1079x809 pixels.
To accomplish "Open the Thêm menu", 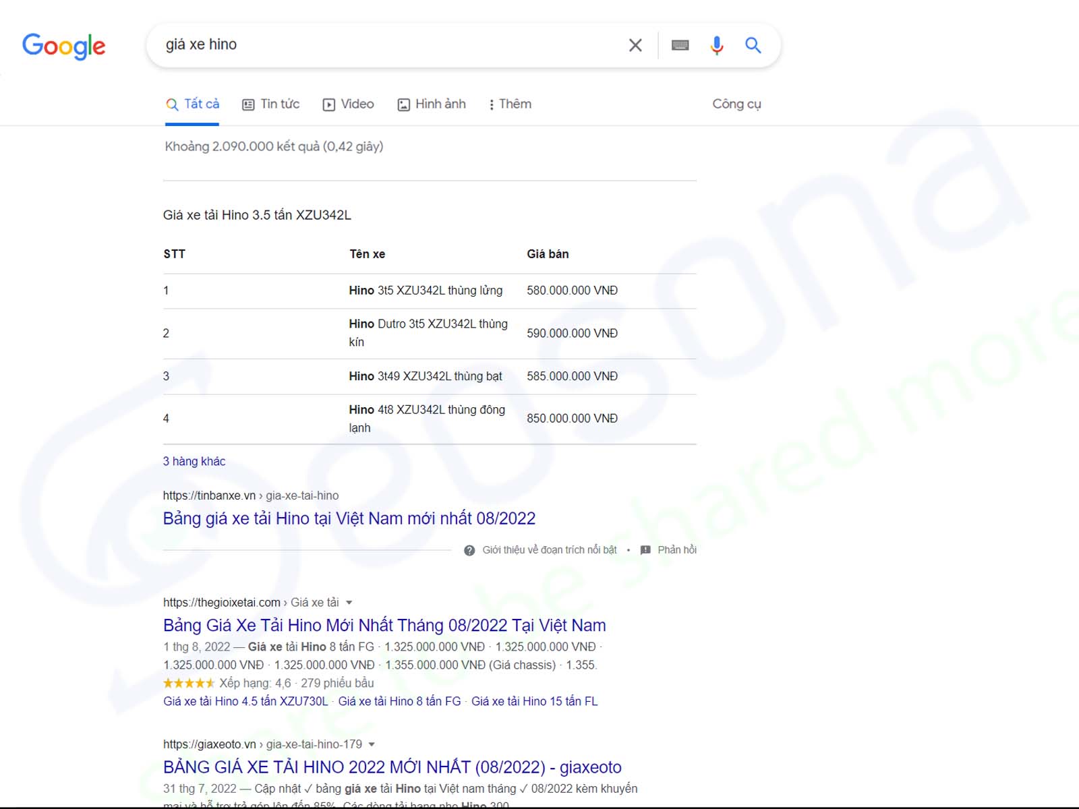I will pyautogui.click(x=510, y=104).
